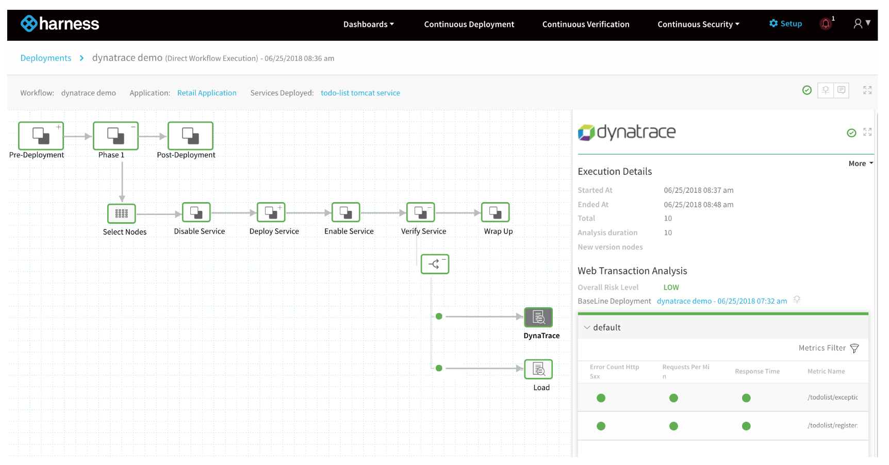Select the Phase 1 node
This screenshot has height=465, width=889.
(x=116, y=136)
